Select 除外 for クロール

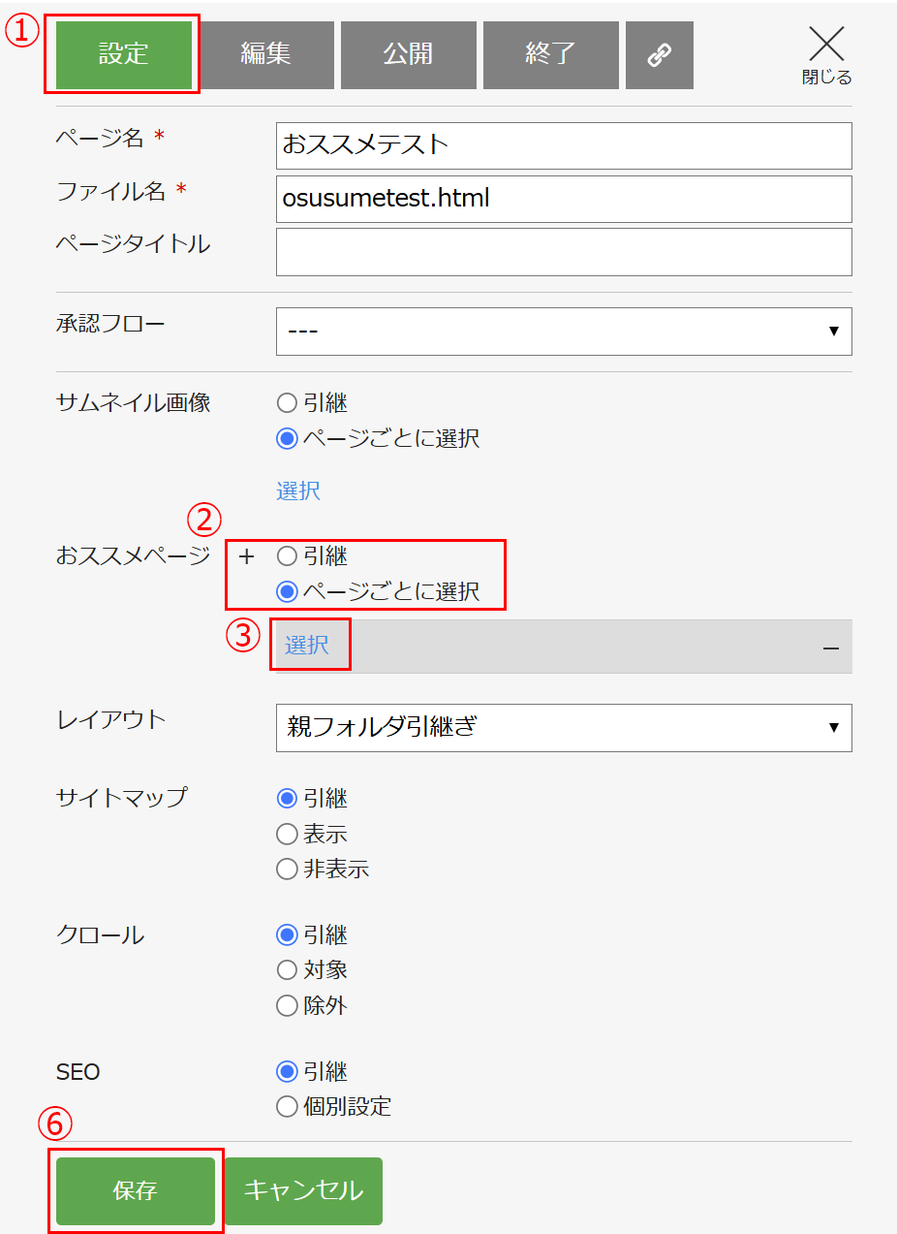(287, 1005)
